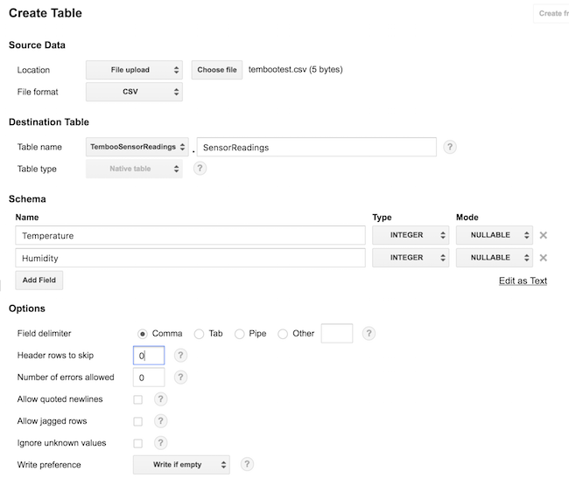Click help icon next to Table name field

450,147
